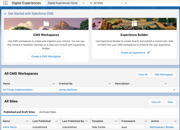This screenshot has width=180, height=130.
Task: Open the Framework column menu
Action: pos(146,121)
